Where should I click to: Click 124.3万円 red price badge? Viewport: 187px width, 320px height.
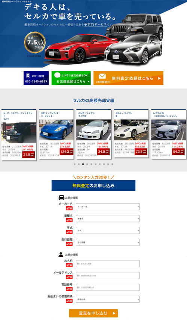coord(67,152)
